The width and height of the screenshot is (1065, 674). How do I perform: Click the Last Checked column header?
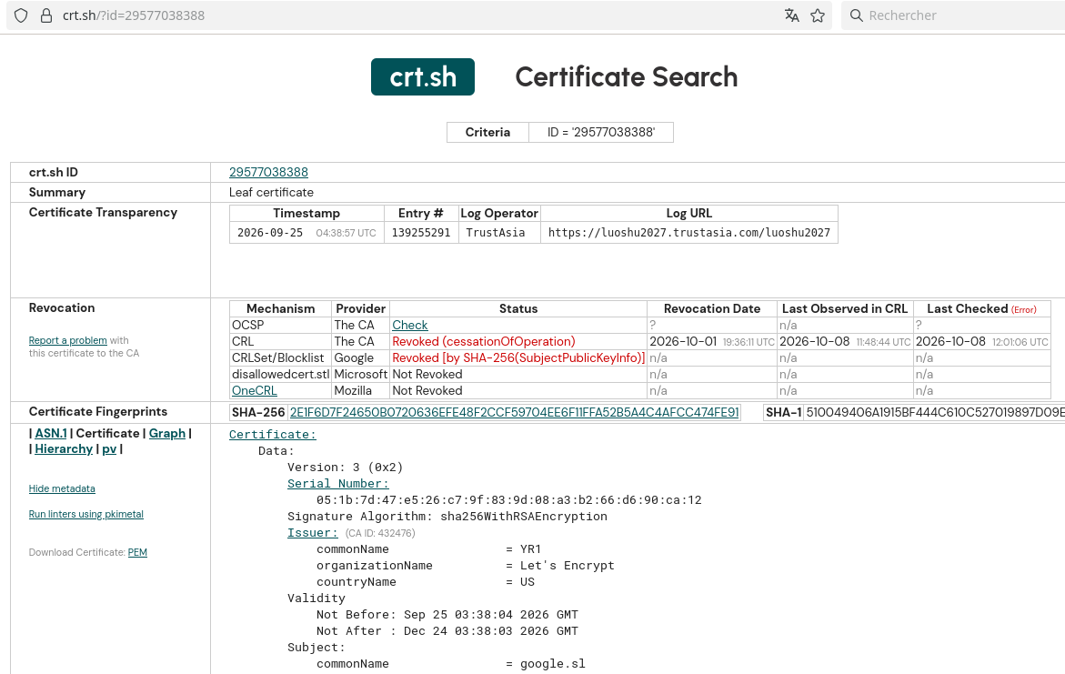click(x=981, y=308)
